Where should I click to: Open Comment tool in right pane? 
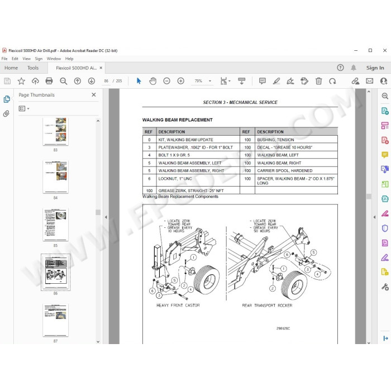385,155
